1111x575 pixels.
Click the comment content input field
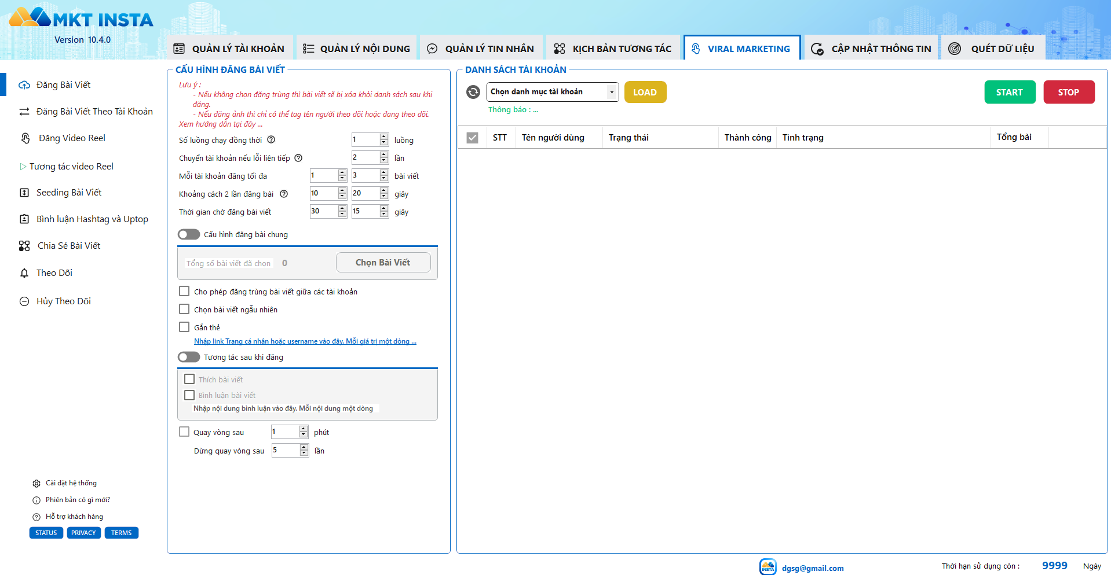coord(286,408)
